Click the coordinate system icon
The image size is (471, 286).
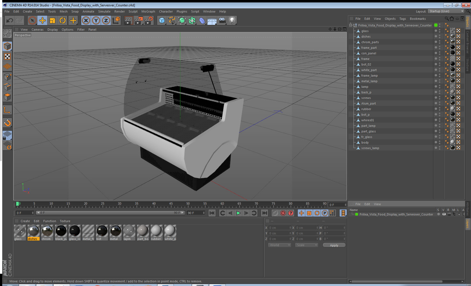pyautogui.click(x=116, y=20)
